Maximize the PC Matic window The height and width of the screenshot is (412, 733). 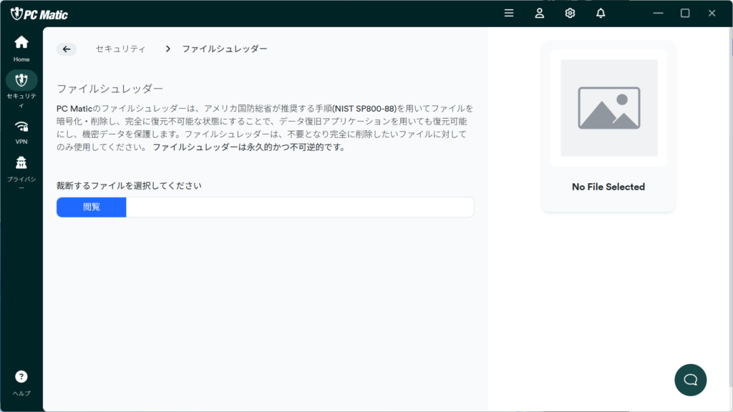685,13
